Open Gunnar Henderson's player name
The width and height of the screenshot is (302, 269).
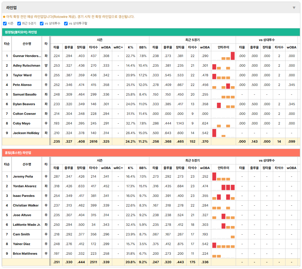pos(27,56)
